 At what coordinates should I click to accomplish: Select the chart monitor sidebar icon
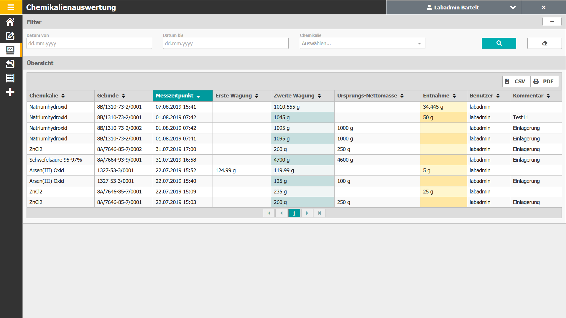10,50
